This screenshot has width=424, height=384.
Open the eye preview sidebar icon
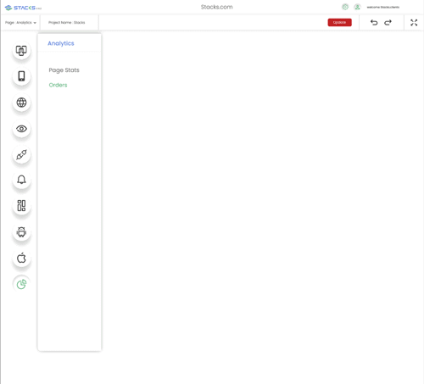(21, 129)
